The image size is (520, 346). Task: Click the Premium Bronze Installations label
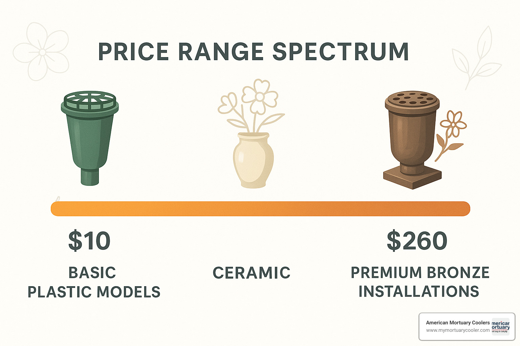click(x=420, y=282)
